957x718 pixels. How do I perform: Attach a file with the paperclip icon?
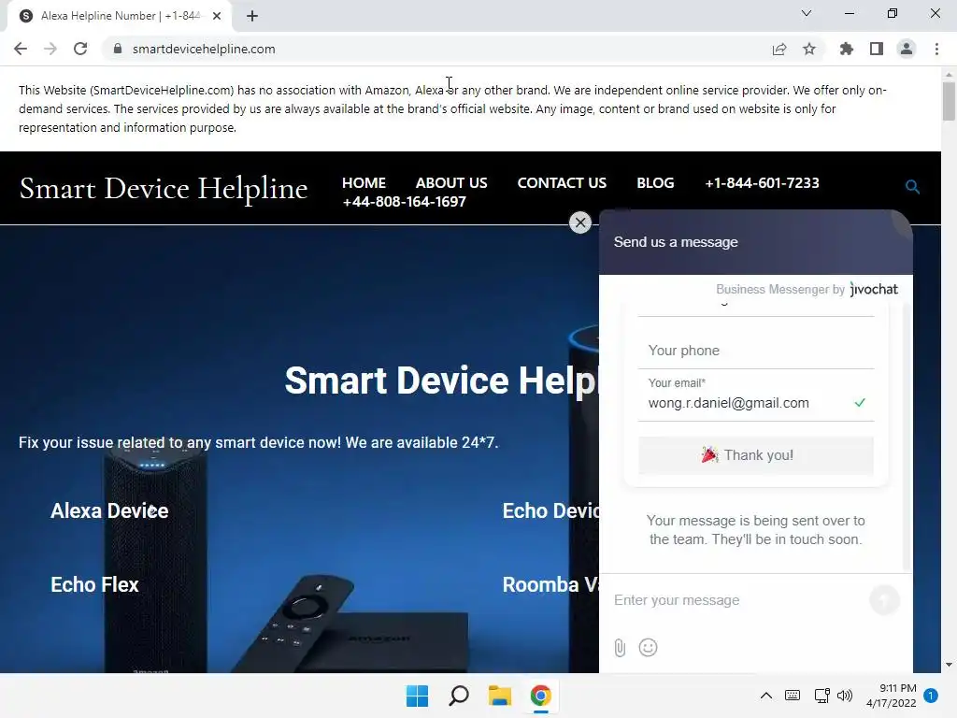620,648
